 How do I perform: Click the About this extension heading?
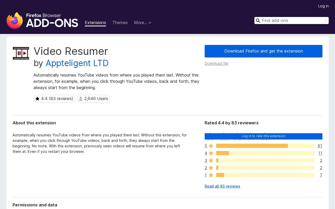(34, 123)
